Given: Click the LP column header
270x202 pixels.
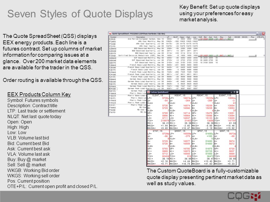Looking at the screenshot, I should click(168, 37).
